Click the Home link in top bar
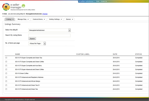149x101 pixels. point(98,1)
